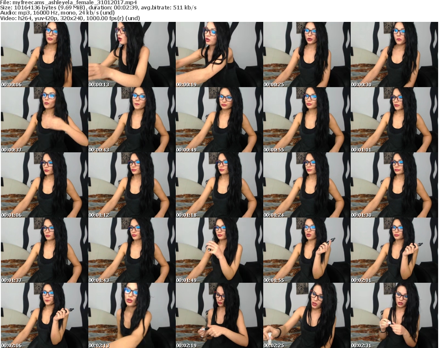Click the line starting with 'Size: 10164136 bytes'

point(98,8)
